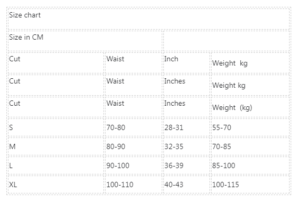
Task: Select the "Weight (kg)" header cell
Action: (250, 107)
